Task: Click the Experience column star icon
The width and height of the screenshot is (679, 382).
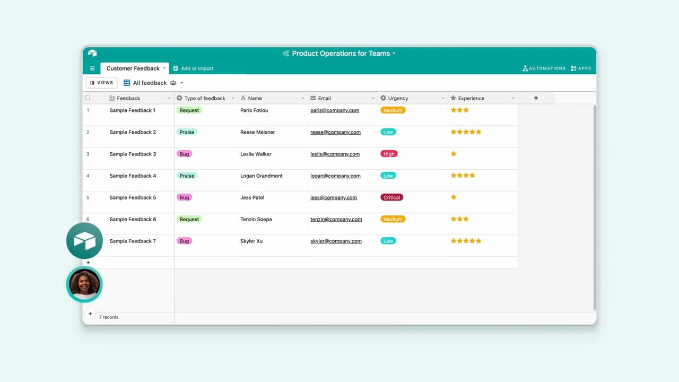Action: point(453,98)
